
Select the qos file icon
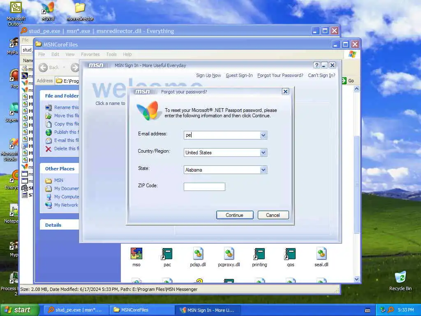(291, 257)
